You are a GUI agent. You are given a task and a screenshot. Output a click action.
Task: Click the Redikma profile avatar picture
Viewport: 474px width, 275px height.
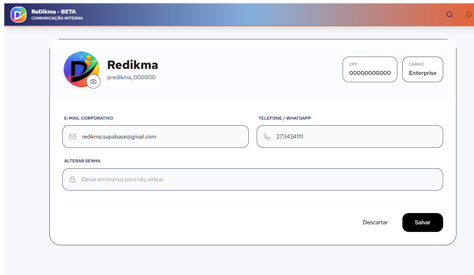[x=81, y=69]
